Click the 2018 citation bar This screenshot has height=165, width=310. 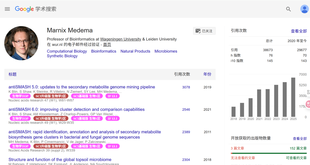pos(233,112)
